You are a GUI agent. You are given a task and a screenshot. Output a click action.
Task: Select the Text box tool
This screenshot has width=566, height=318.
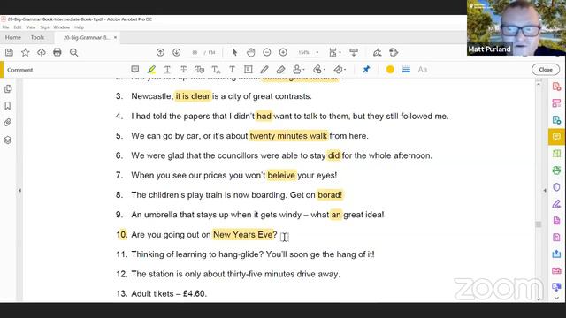coord(249,69)
